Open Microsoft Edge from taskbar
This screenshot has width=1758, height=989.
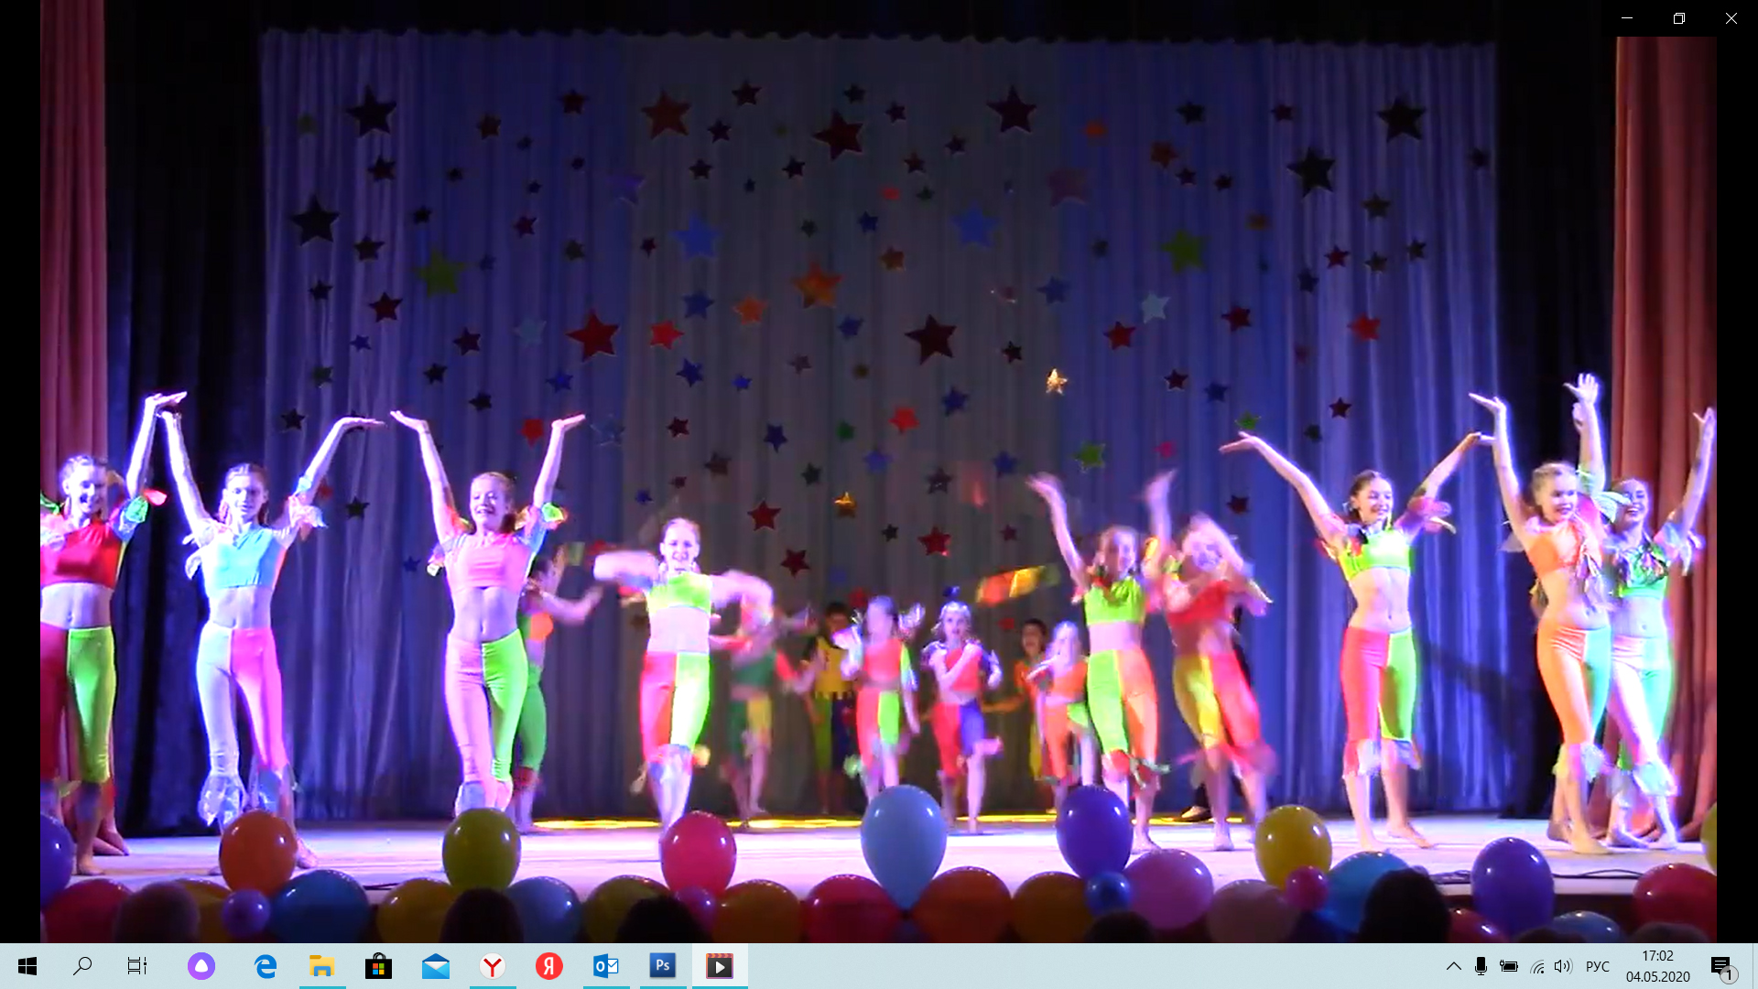click(266, 966)
